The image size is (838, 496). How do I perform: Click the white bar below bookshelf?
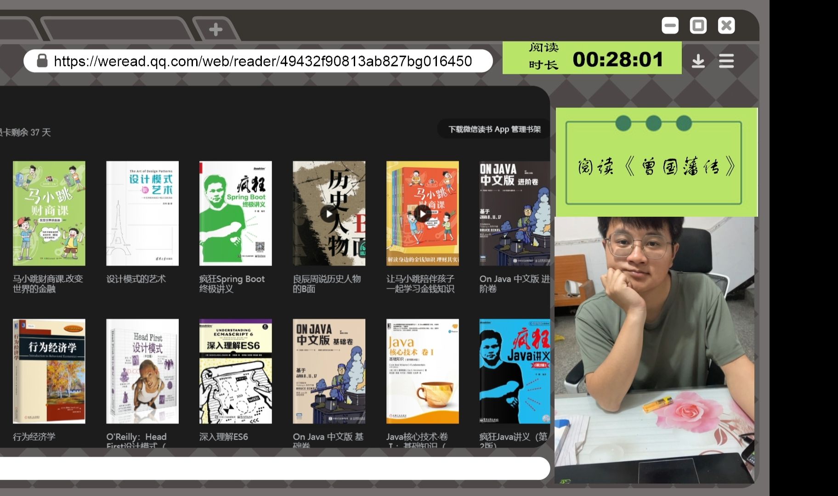pyautogui.click(x=275, y=468)
